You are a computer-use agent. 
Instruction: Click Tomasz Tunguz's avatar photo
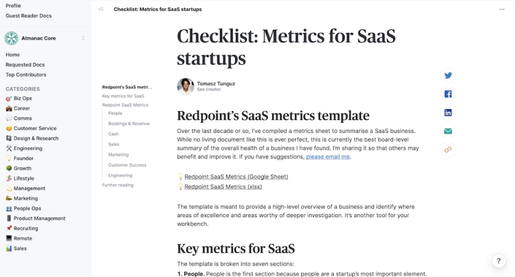point(185,86)
